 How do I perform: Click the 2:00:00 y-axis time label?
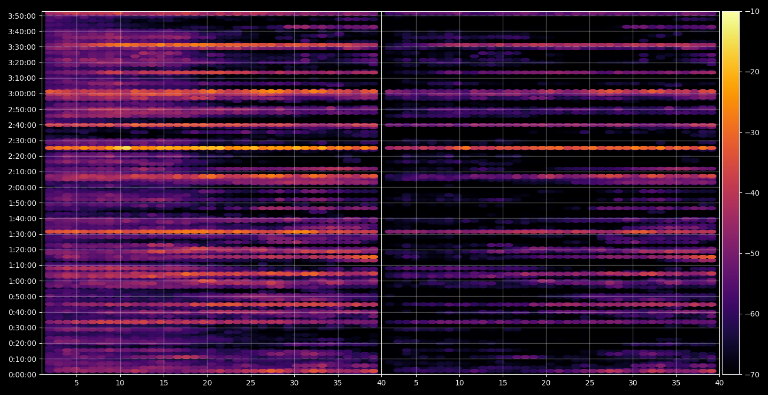(x=22, y=188)
